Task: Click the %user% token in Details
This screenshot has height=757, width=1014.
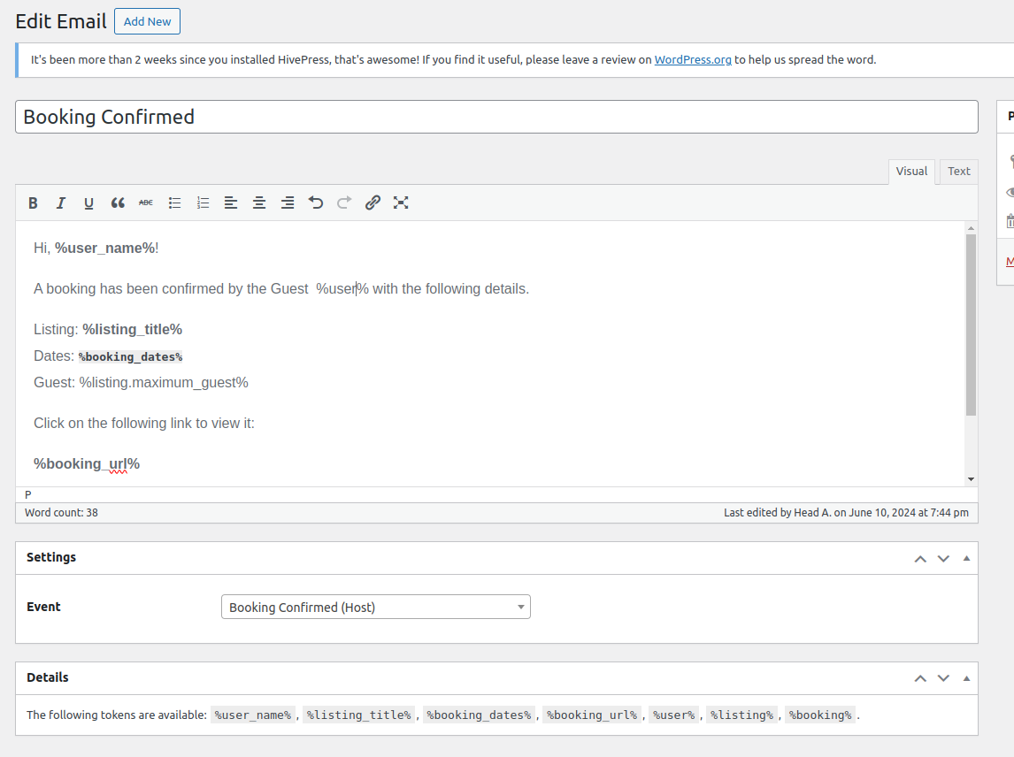Action: [674, 715]
